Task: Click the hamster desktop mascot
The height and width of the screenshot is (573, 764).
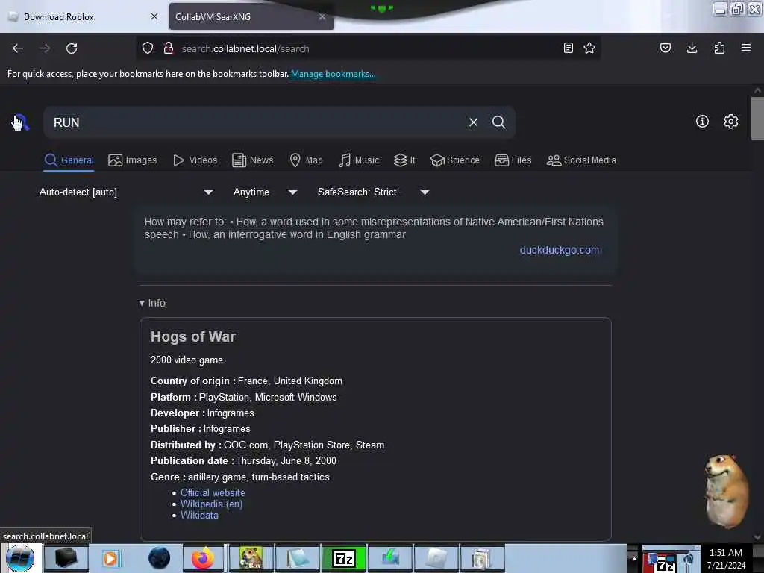Action: coord(727,490)
